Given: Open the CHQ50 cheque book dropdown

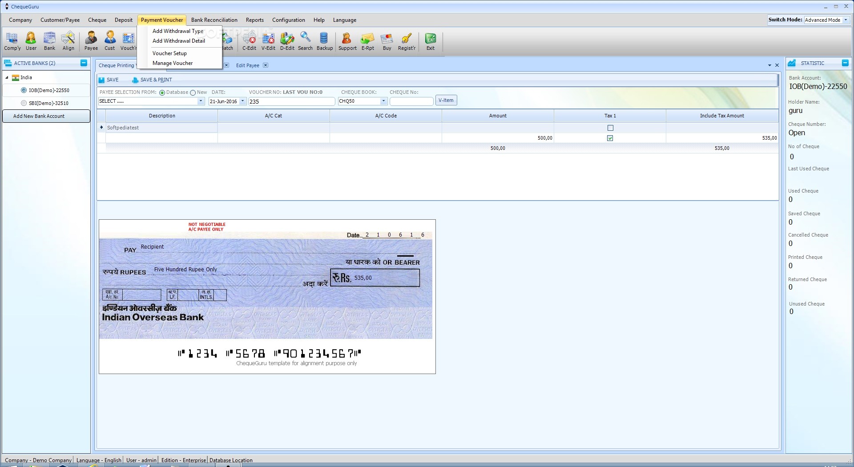Looking at the screenshot, I should (383, 101).
